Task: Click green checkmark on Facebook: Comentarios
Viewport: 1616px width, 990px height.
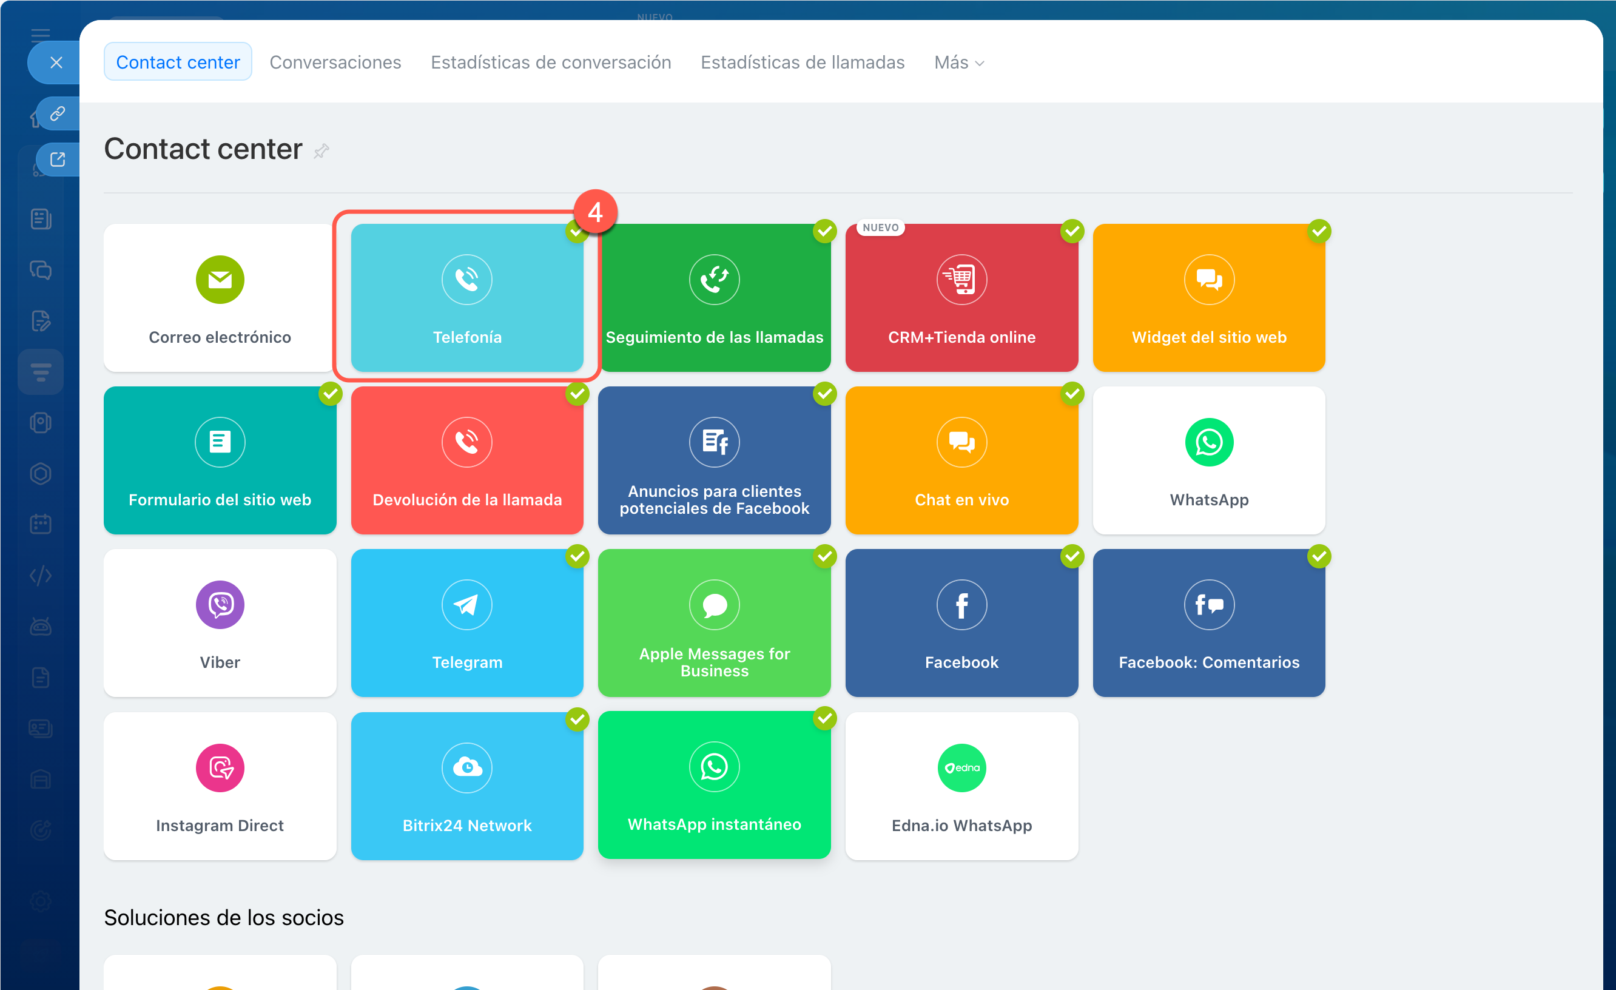Action: point(1319,556)
